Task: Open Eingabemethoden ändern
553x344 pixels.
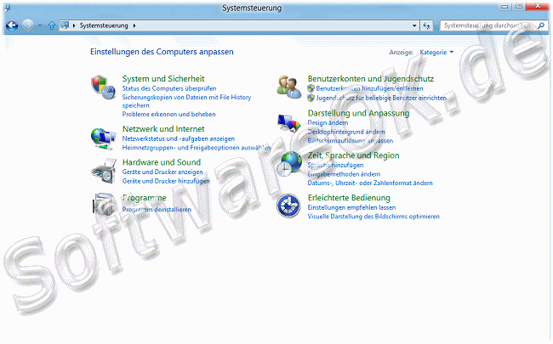Action: (x=344, y=174)
